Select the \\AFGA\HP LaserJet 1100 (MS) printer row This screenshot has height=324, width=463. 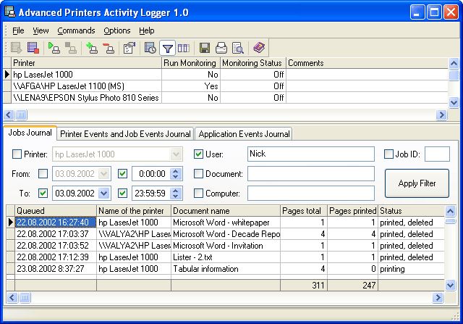225,86
